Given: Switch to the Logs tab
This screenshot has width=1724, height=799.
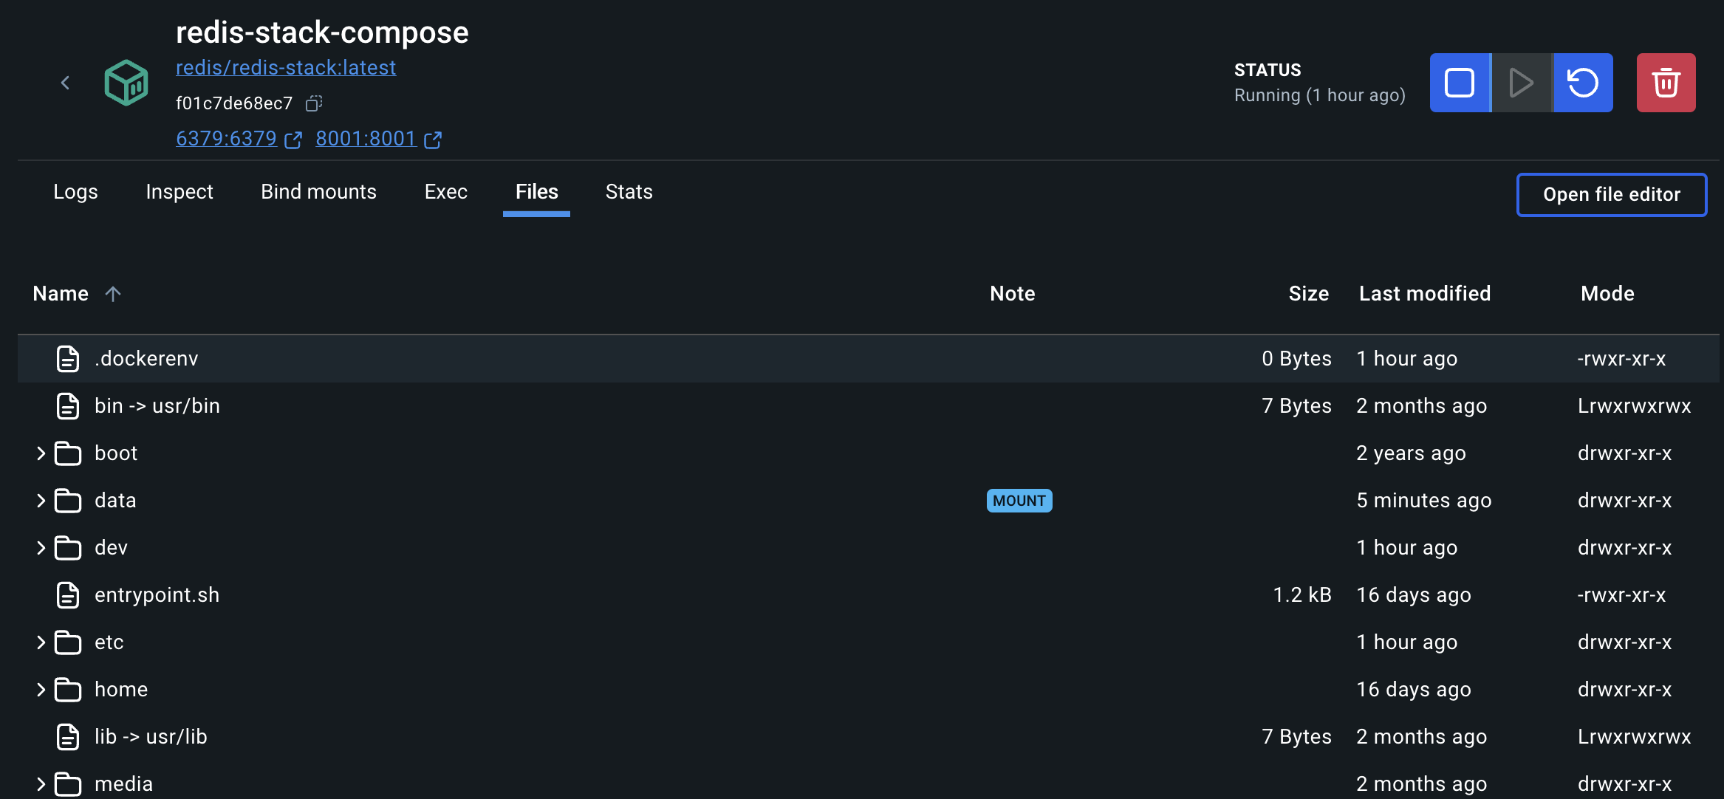Looking at the screenshot, I should 75,192.
